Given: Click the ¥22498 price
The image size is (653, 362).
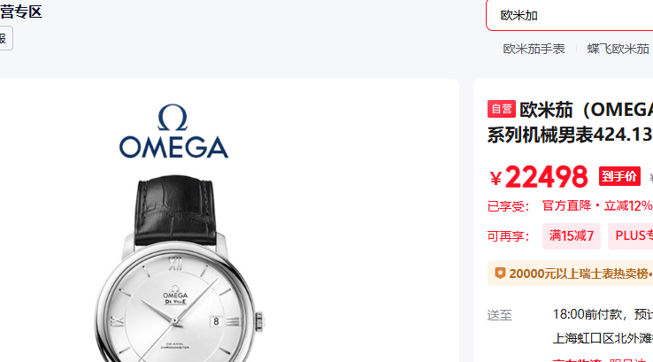Looking at the screenshot, I should (539, 177).
